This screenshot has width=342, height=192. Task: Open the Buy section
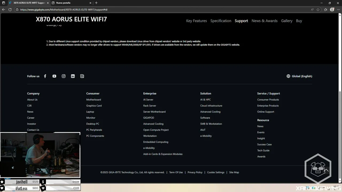coord(299,21)
